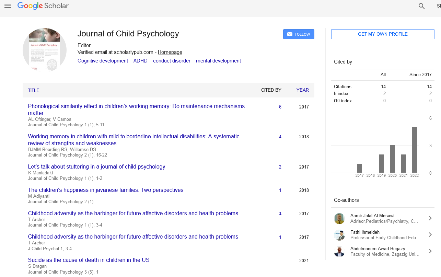Open The children's happiness in javanese families article
Image resolution: width=441 pixels, height=277 pixels.
[x=106, y=190]
